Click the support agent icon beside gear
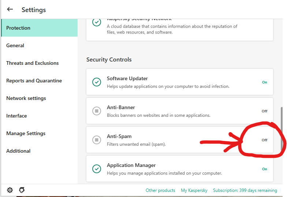The image size is (287, 197). coord(22,190)
